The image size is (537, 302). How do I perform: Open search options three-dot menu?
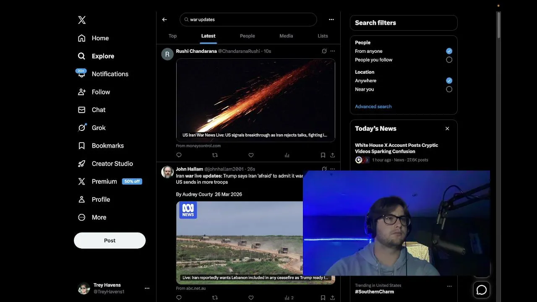331,20
